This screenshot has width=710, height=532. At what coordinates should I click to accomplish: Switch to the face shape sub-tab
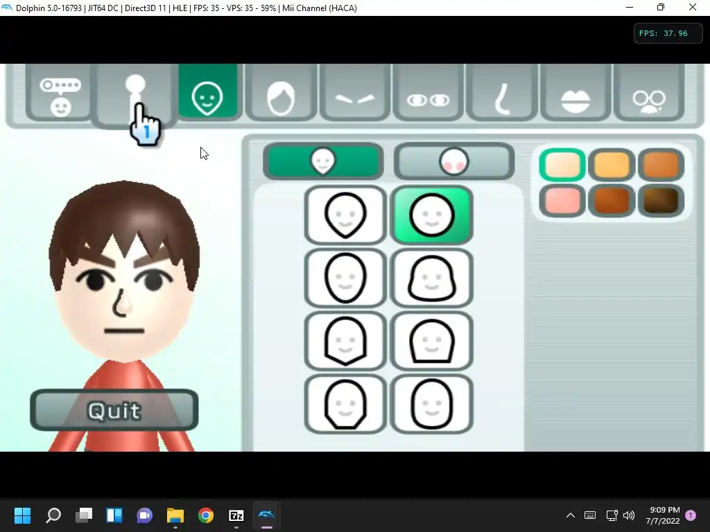click(323, 161)
